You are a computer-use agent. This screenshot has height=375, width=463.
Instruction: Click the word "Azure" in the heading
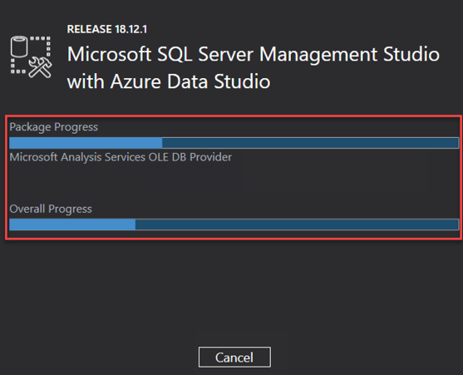coord(135,81)
